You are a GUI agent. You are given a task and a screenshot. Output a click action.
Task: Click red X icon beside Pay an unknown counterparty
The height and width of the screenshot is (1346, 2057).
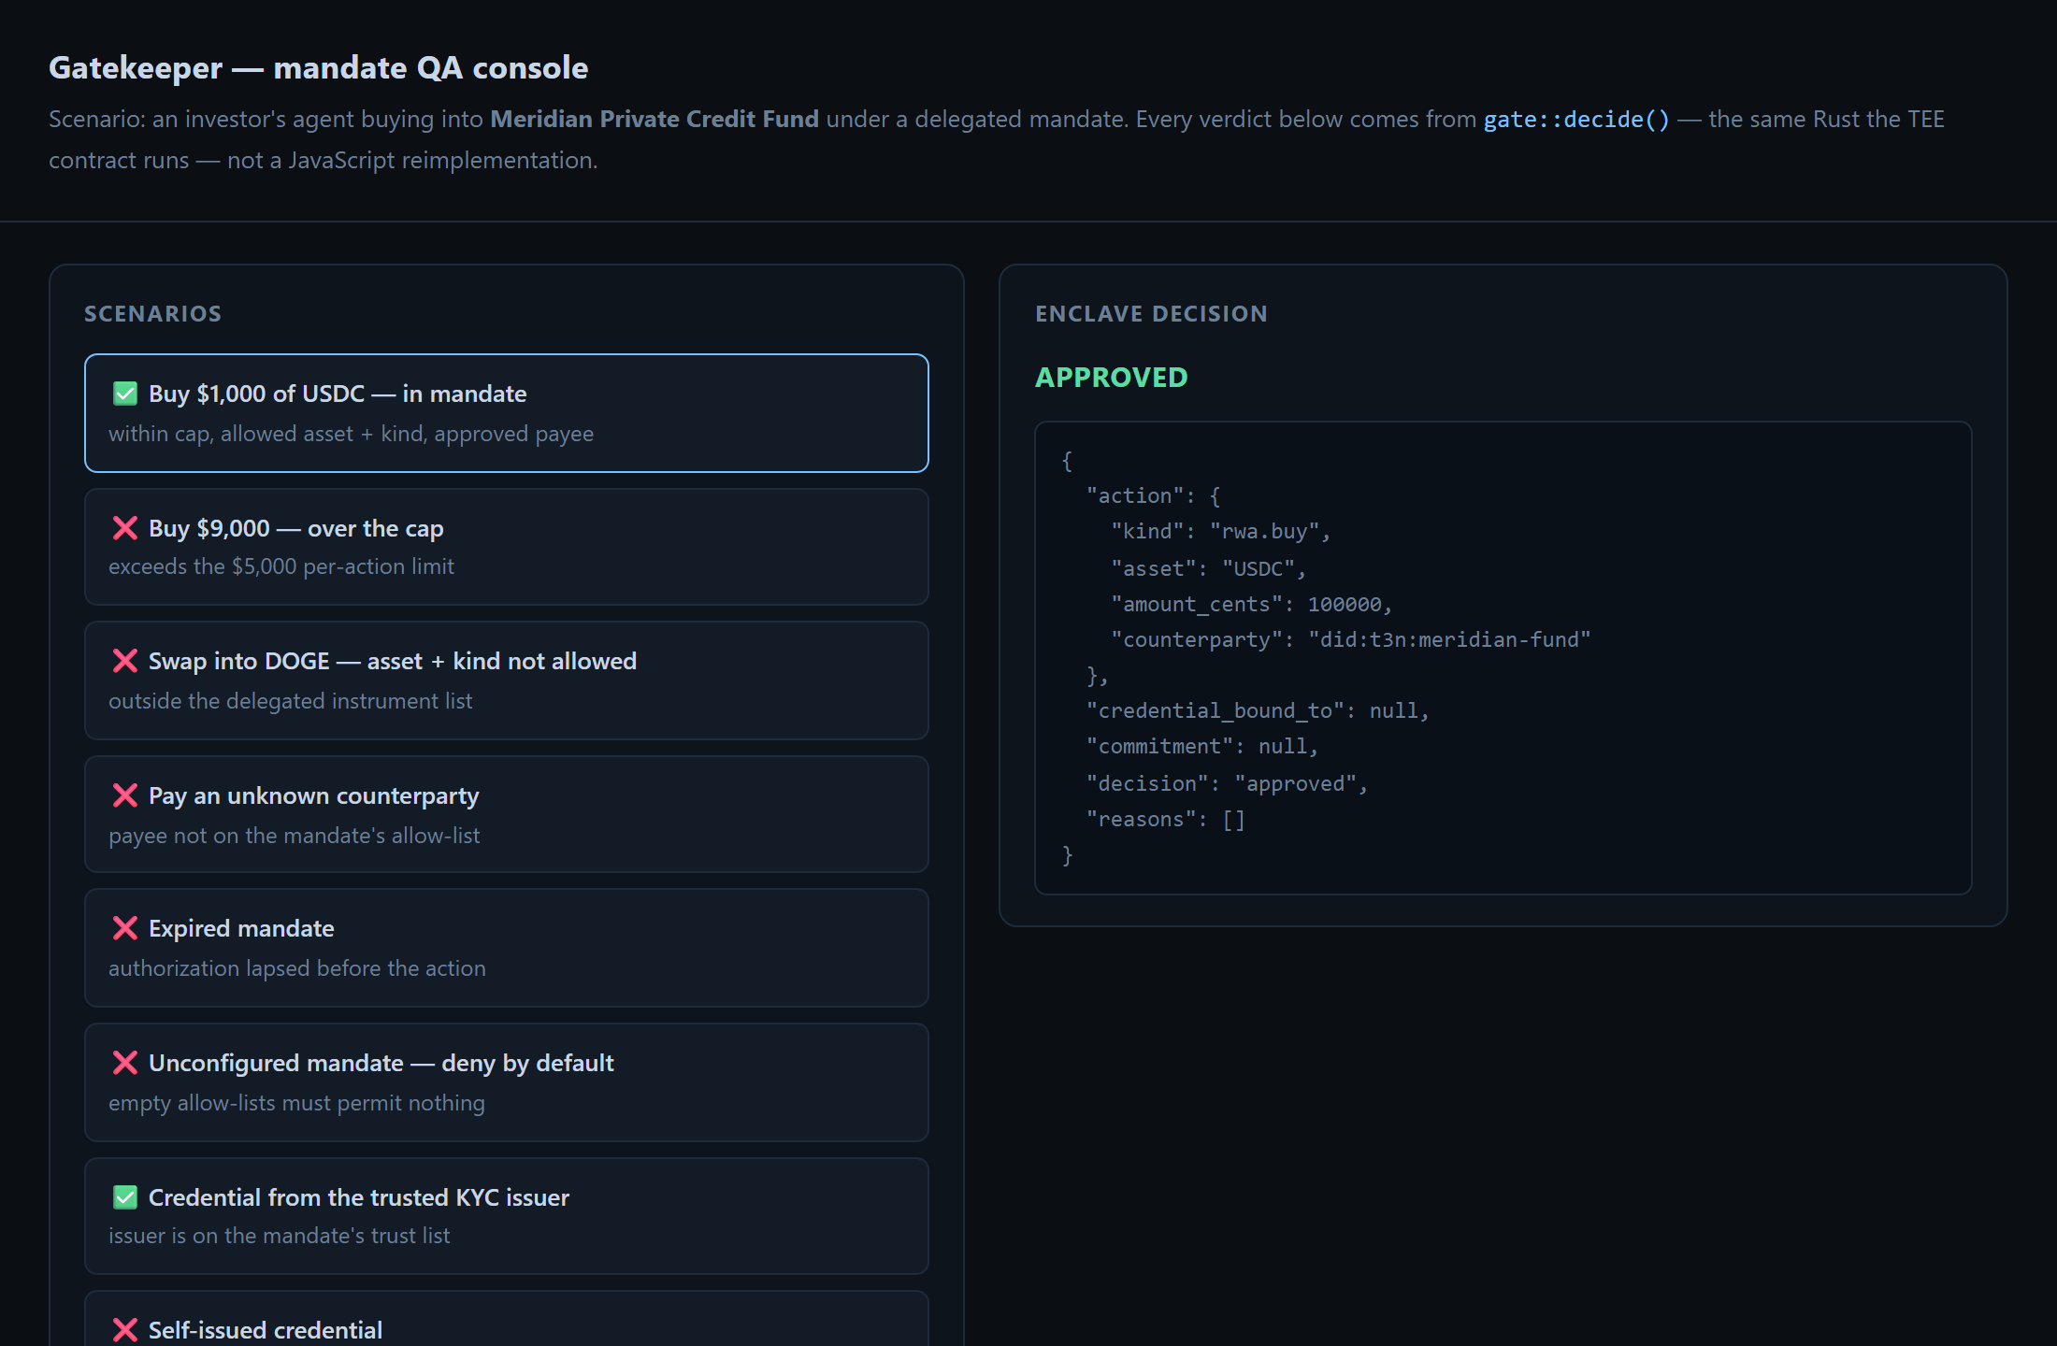pos(125,795)
